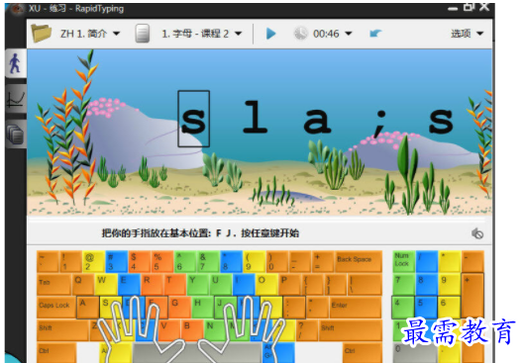The height and width of the screenshot is (363, 524).
Task: Expand the 1. 字母 - 课程 2 lesson dropdown
Action: click(239, 34)
